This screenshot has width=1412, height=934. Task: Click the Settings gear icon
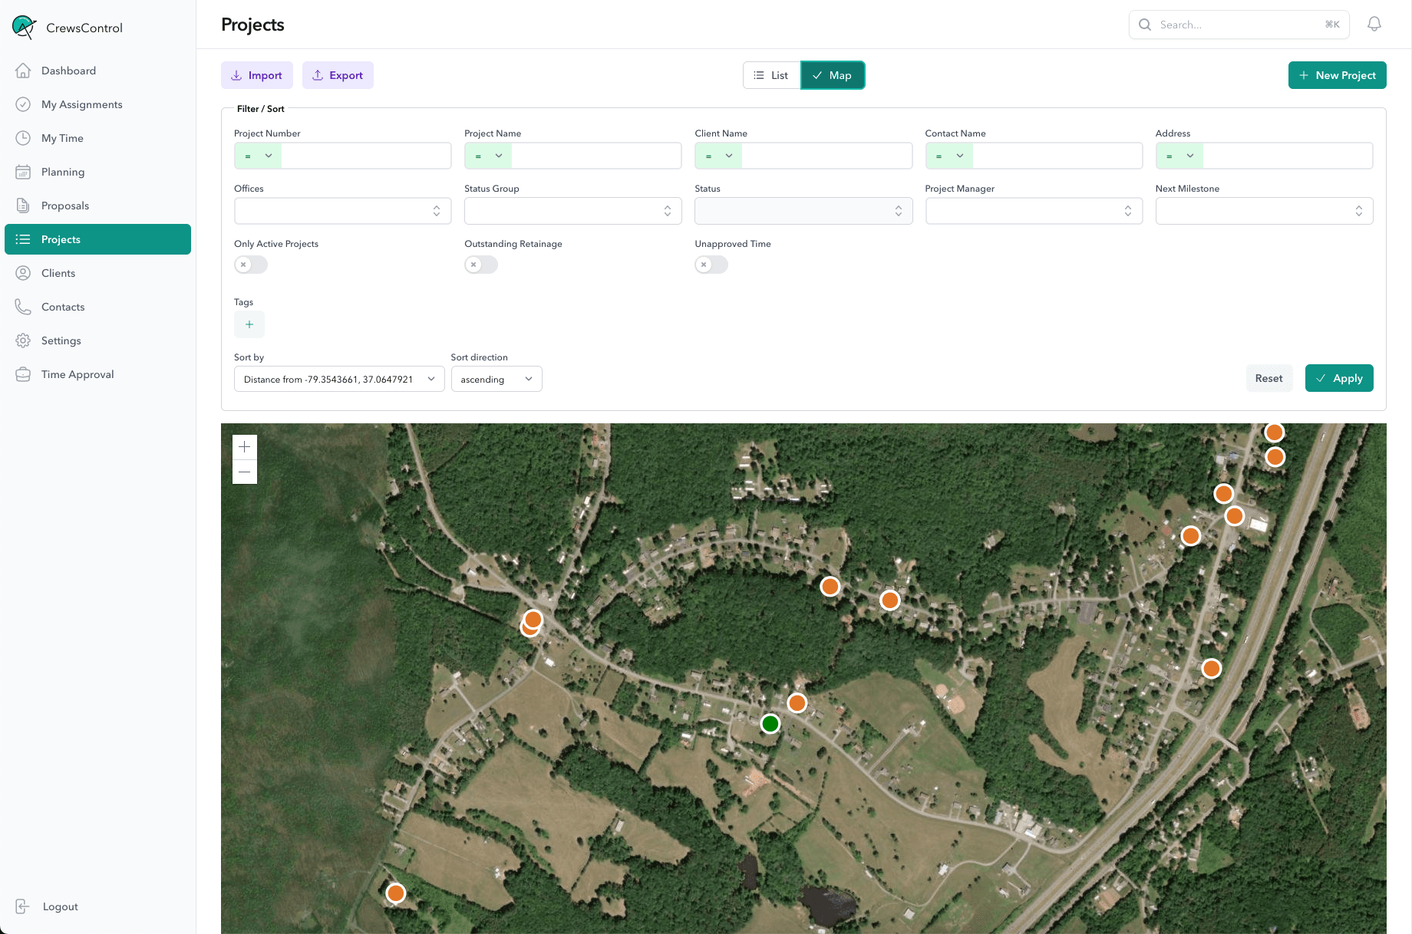[23, 340]
